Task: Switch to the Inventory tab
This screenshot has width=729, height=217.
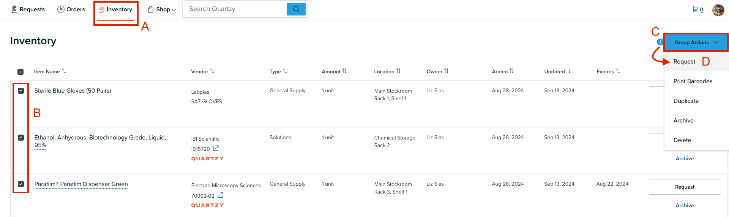Action: click(x=115, y=9)
